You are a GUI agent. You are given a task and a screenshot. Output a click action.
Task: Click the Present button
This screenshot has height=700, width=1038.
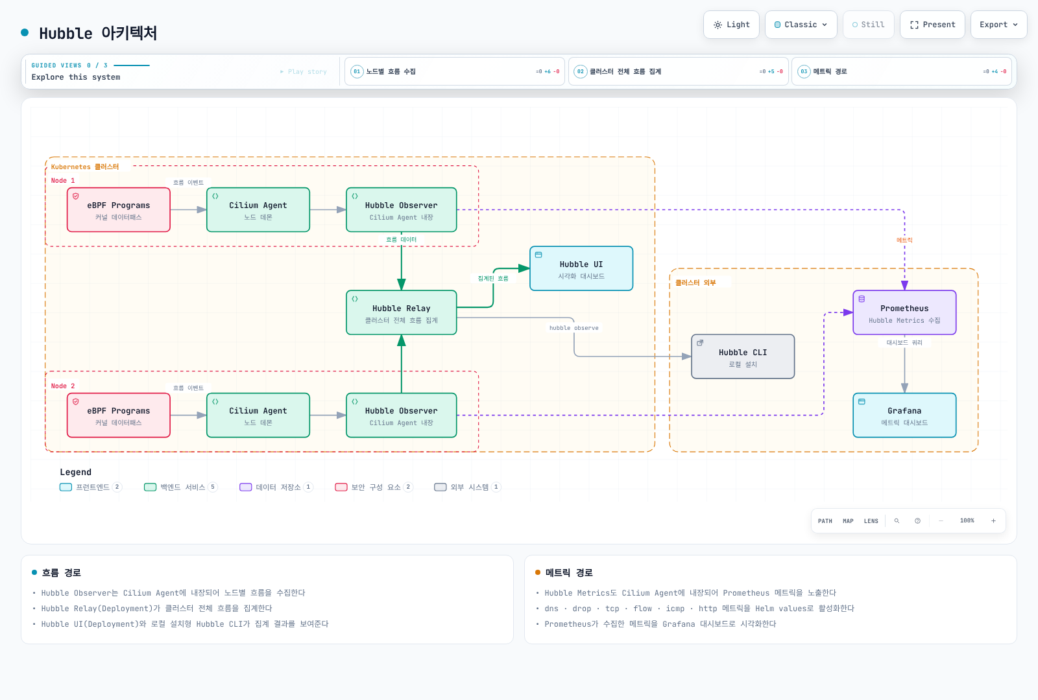(932, 25)
